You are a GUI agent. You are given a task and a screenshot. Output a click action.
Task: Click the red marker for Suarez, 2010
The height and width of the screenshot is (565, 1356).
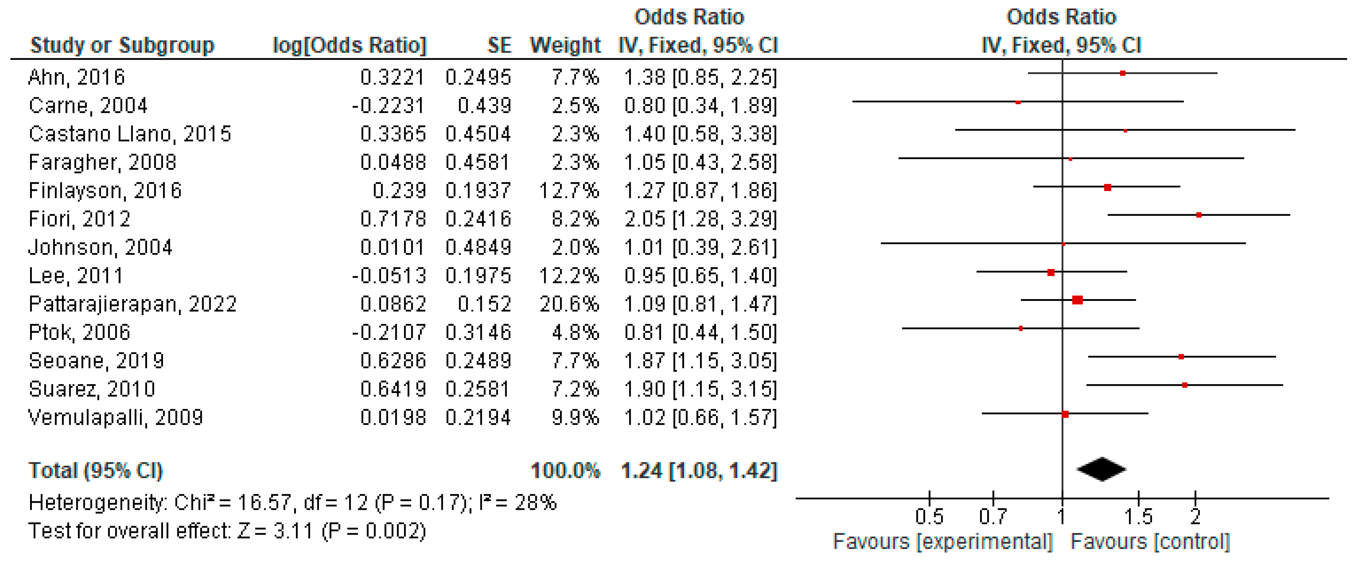click(1185, 385)
